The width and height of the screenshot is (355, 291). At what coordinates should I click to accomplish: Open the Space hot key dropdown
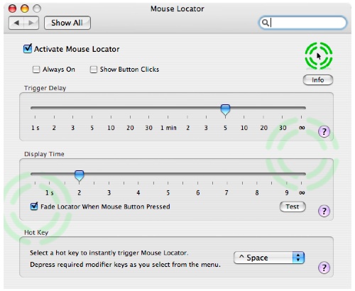pyautogui.click(x=269, y=258)
